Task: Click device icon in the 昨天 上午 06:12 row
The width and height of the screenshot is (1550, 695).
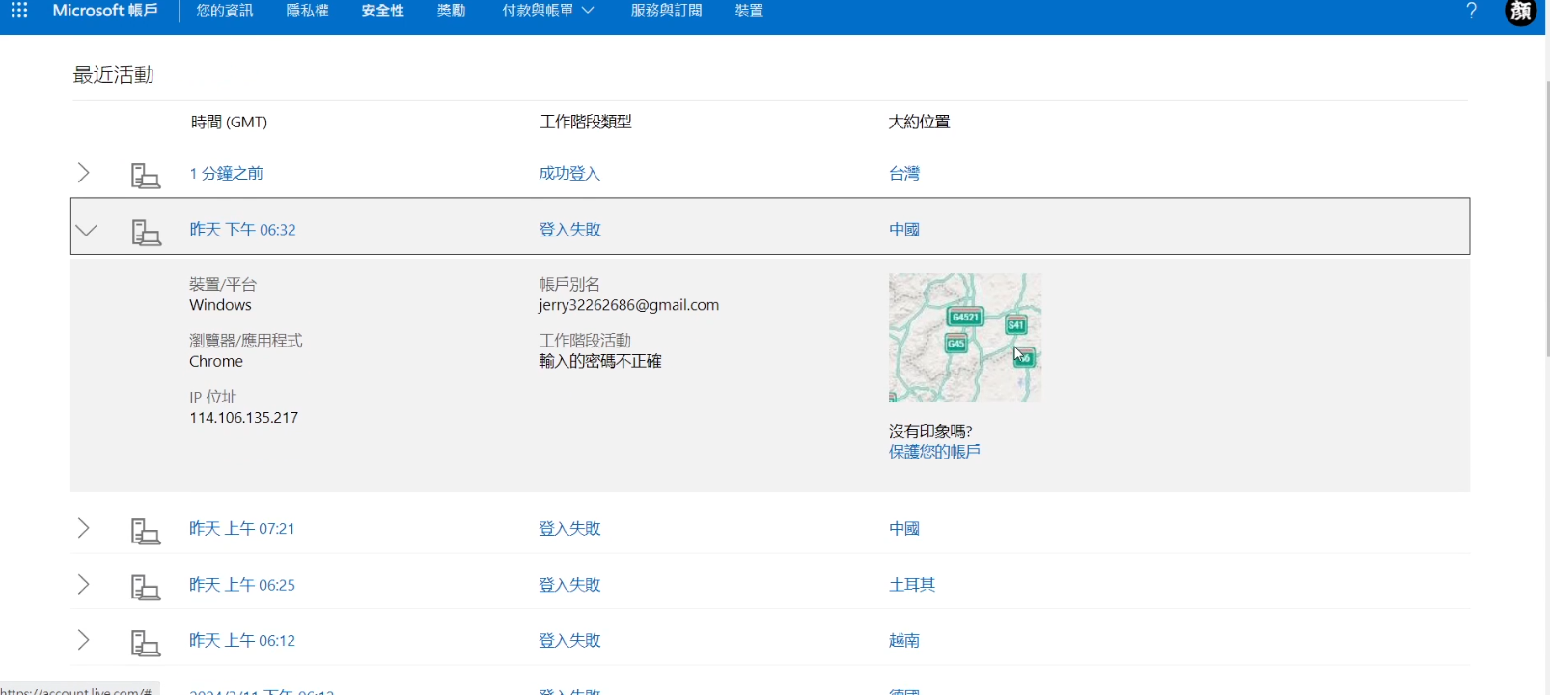Action: (x=146, y=643)
